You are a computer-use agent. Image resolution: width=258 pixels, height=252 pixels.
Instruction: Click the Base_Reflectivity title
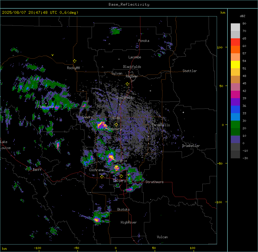[129, 4]
